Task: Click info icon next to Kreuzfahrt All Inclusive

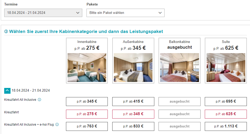Action: (x=39, y=100)
